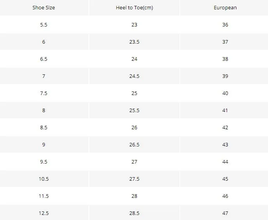Click the Shoe Size column header
Image resolution: width=268 pixels, height=220 pixels.
pyautogui.click(x=44, y=8)
